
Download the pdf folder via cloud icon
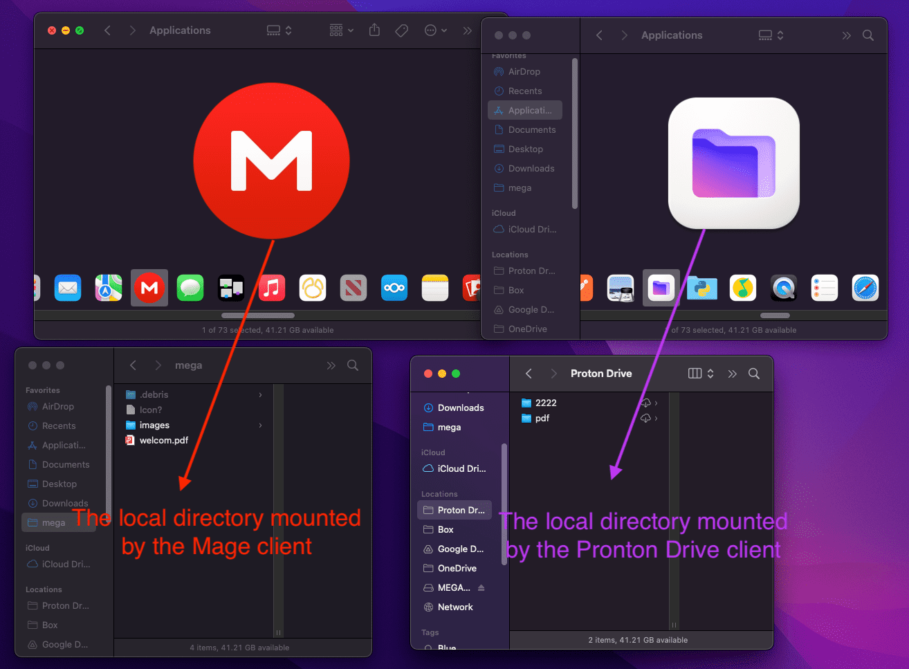[646, 418]
